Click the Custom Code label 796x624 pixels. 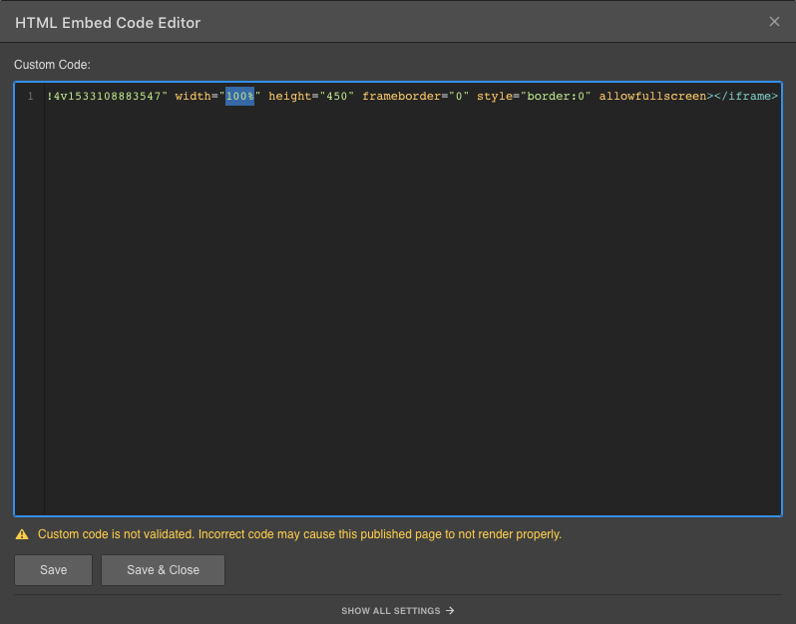52,65
